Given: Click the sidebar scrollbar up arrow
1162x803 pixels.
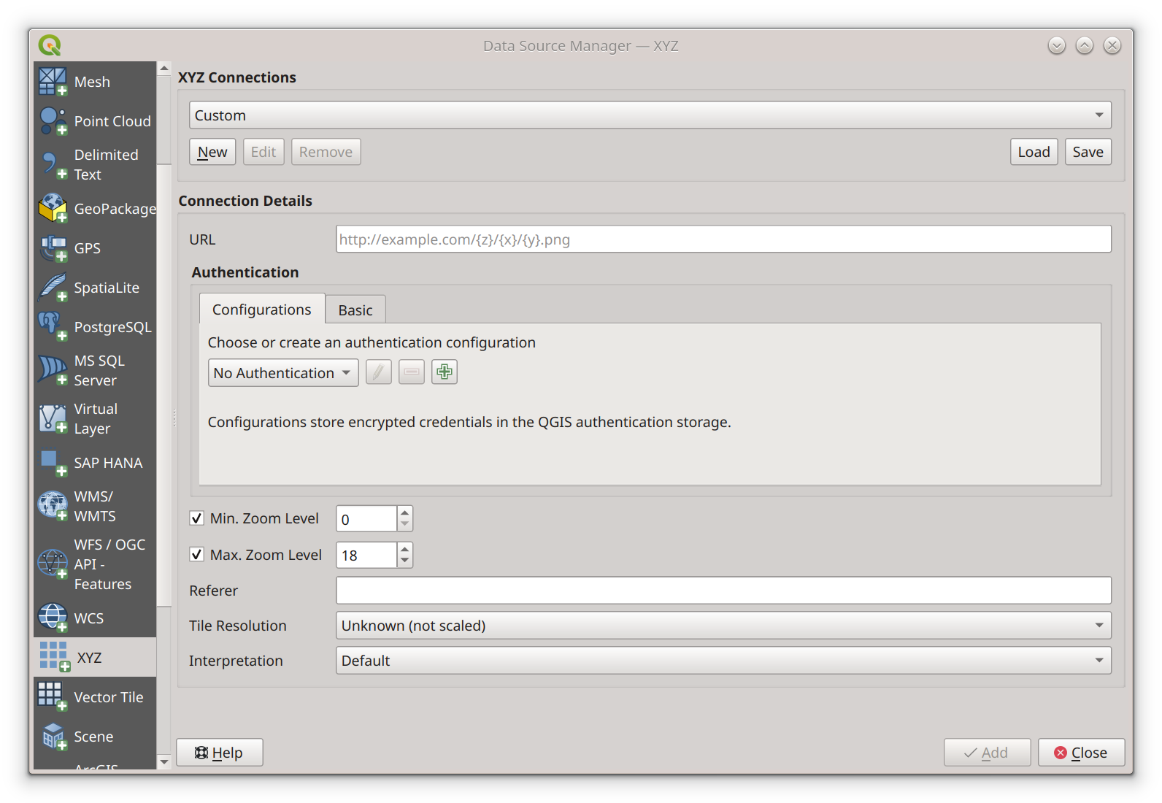Looking at the screenshot, I should [x=164, y=69].
